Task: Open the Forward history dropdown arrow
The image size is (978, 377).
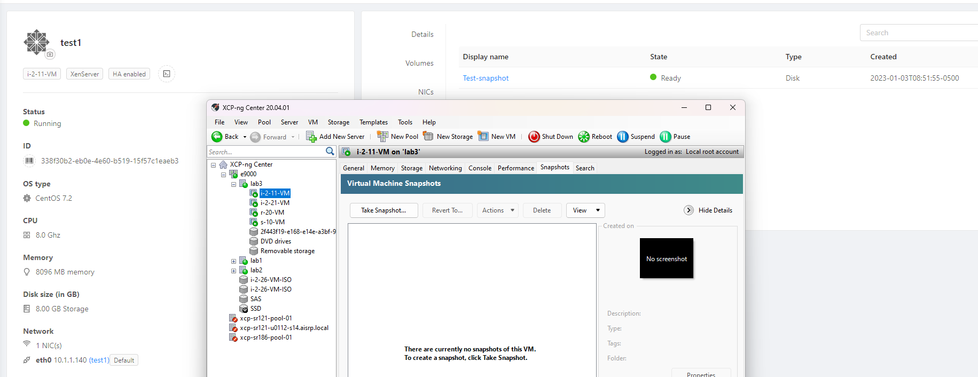Action: click(293, 137)
